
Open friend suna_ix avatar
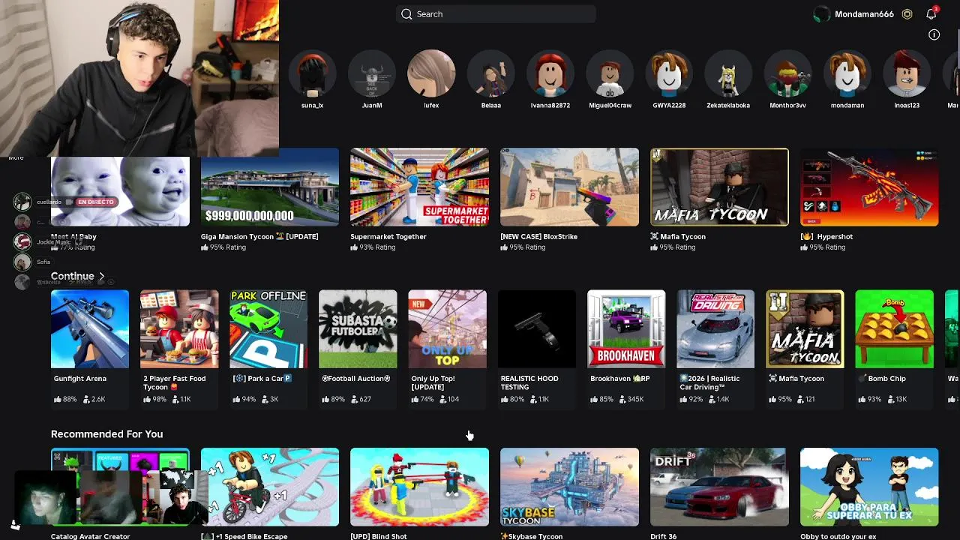(x=312, y=73)
